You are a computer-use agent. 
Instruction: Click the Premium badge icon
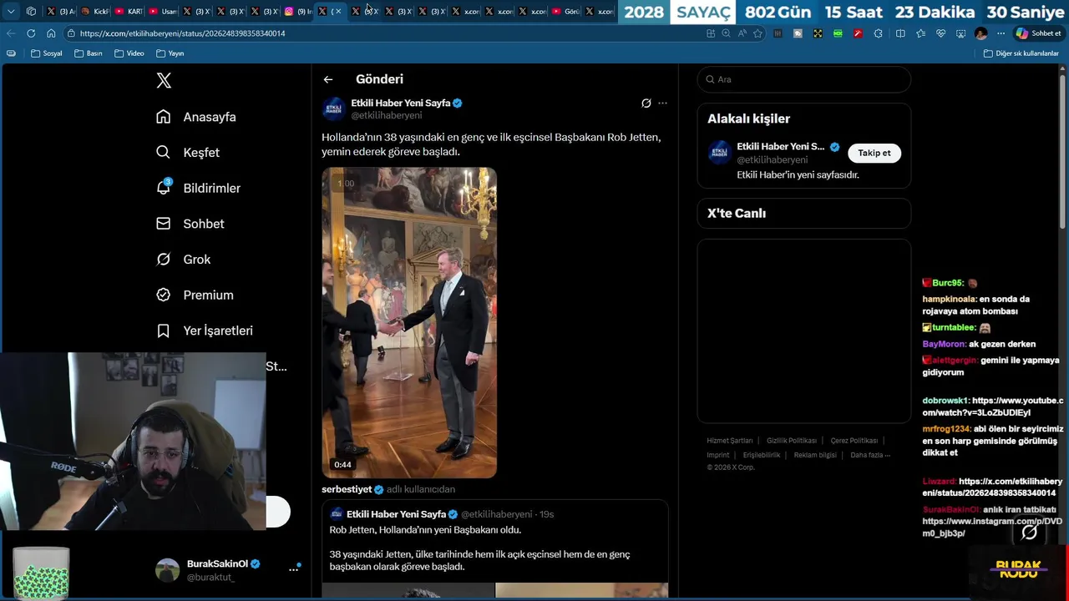coord(164,295)
